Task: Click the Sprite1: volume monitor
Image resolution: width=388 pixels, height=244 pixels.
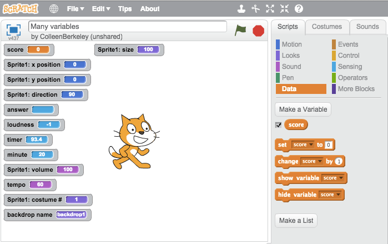Action: [43, 170]
